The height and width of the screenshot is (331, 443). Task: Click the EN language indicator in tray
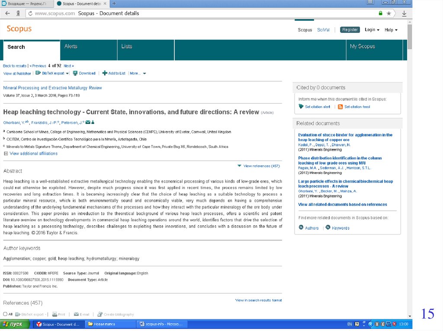click(350, 324)
